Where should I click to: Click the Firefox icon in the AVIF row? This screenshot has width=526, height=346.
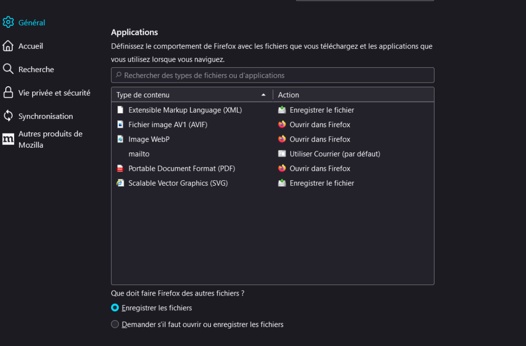click(x=282, y=125)
